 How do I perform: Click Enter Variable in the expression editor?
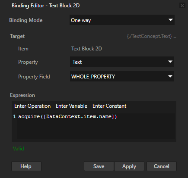(x=71, y=106)
